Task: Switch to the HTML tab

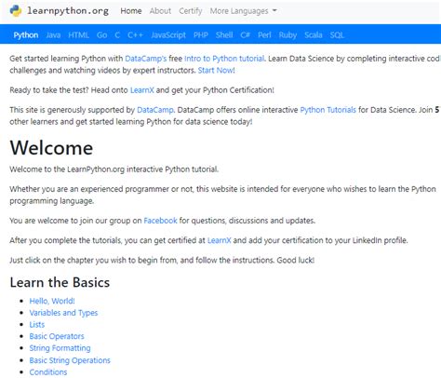Action: coord(78,35)
